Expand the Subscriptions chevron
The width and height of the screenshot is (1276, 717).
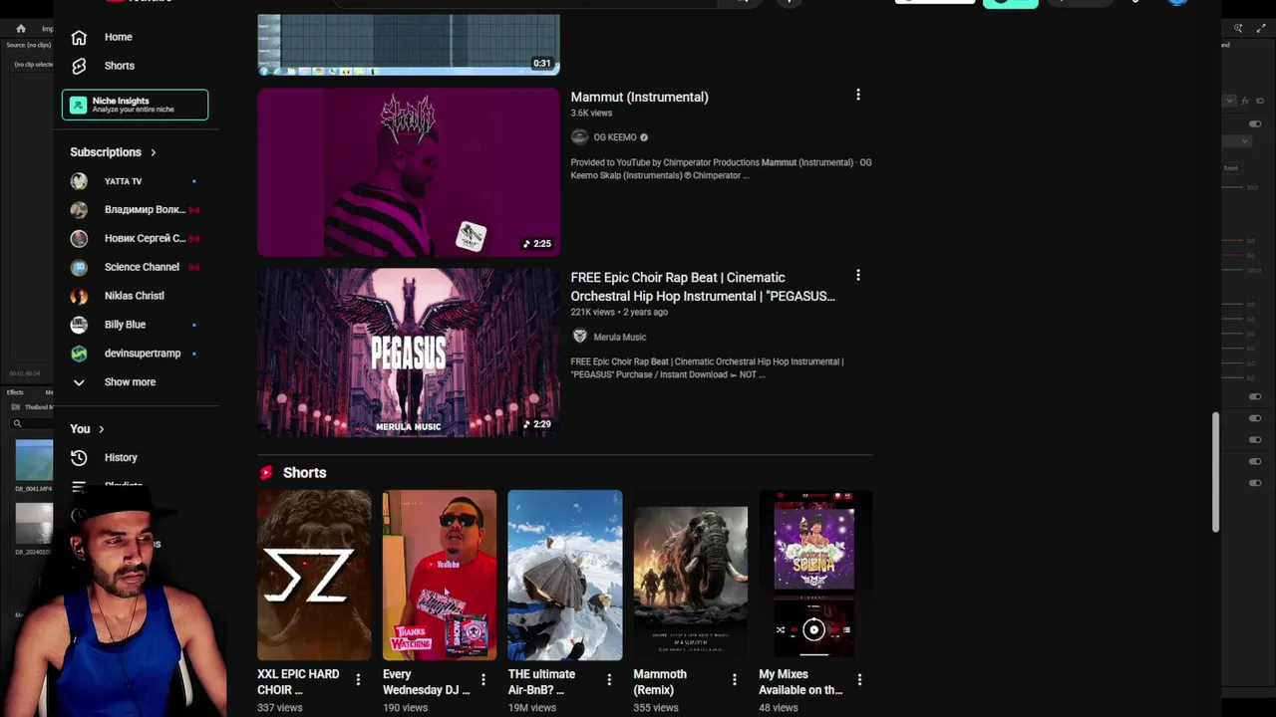tap(154, 152)
